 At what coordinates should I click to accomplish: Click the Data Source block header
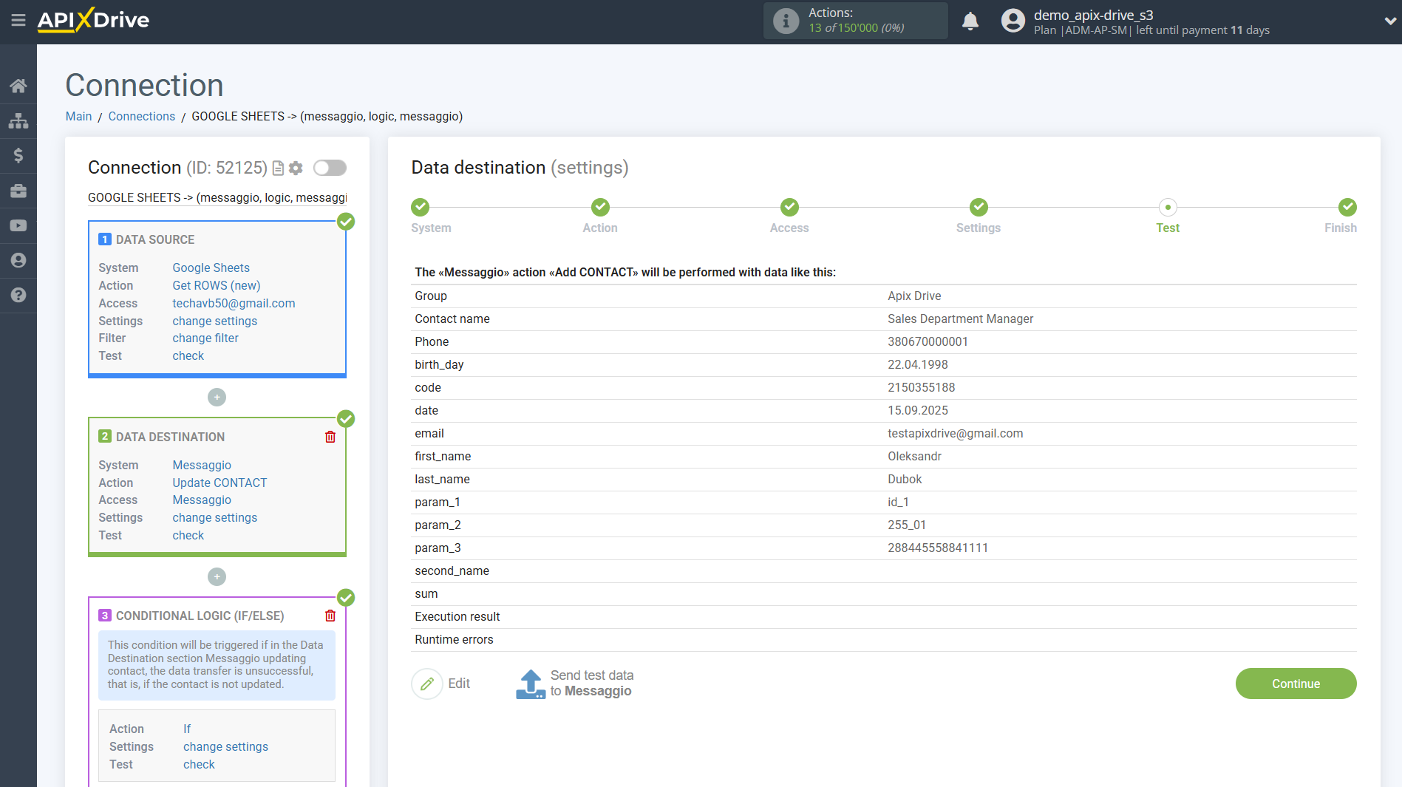coord(155,239)
